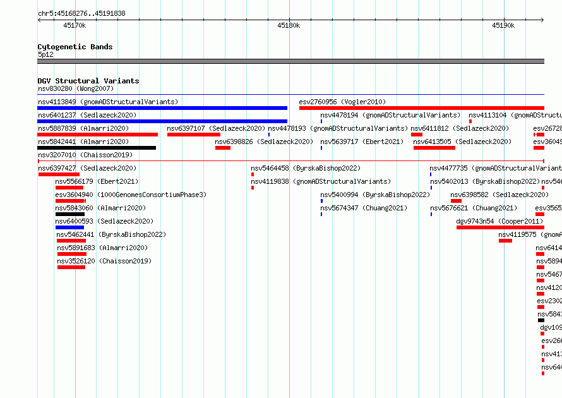Select the nsv6411812 (Sedlazeck2020) label
The image size is (562, 398).
(460, 128)
